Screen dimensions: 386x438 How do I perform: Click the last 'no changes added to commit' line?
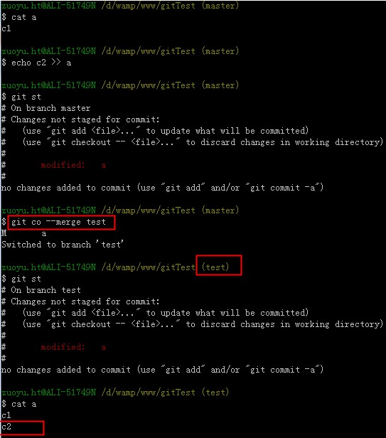click(x=162, y=370)
